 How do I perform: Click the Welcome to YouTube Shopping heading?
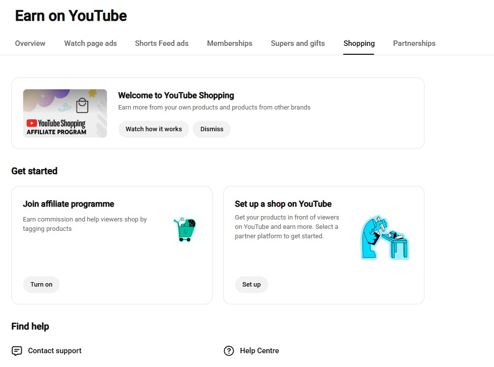pos(176,95)
